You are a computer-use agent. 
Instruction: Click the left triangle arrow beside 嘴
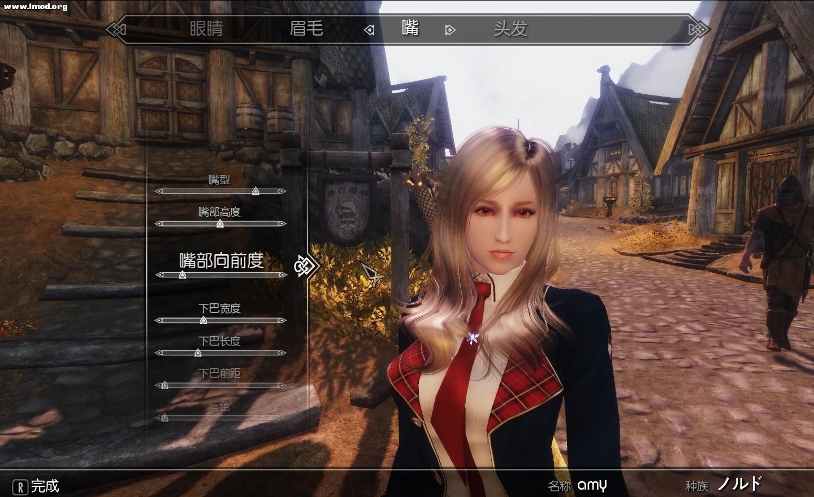point(369,30)
